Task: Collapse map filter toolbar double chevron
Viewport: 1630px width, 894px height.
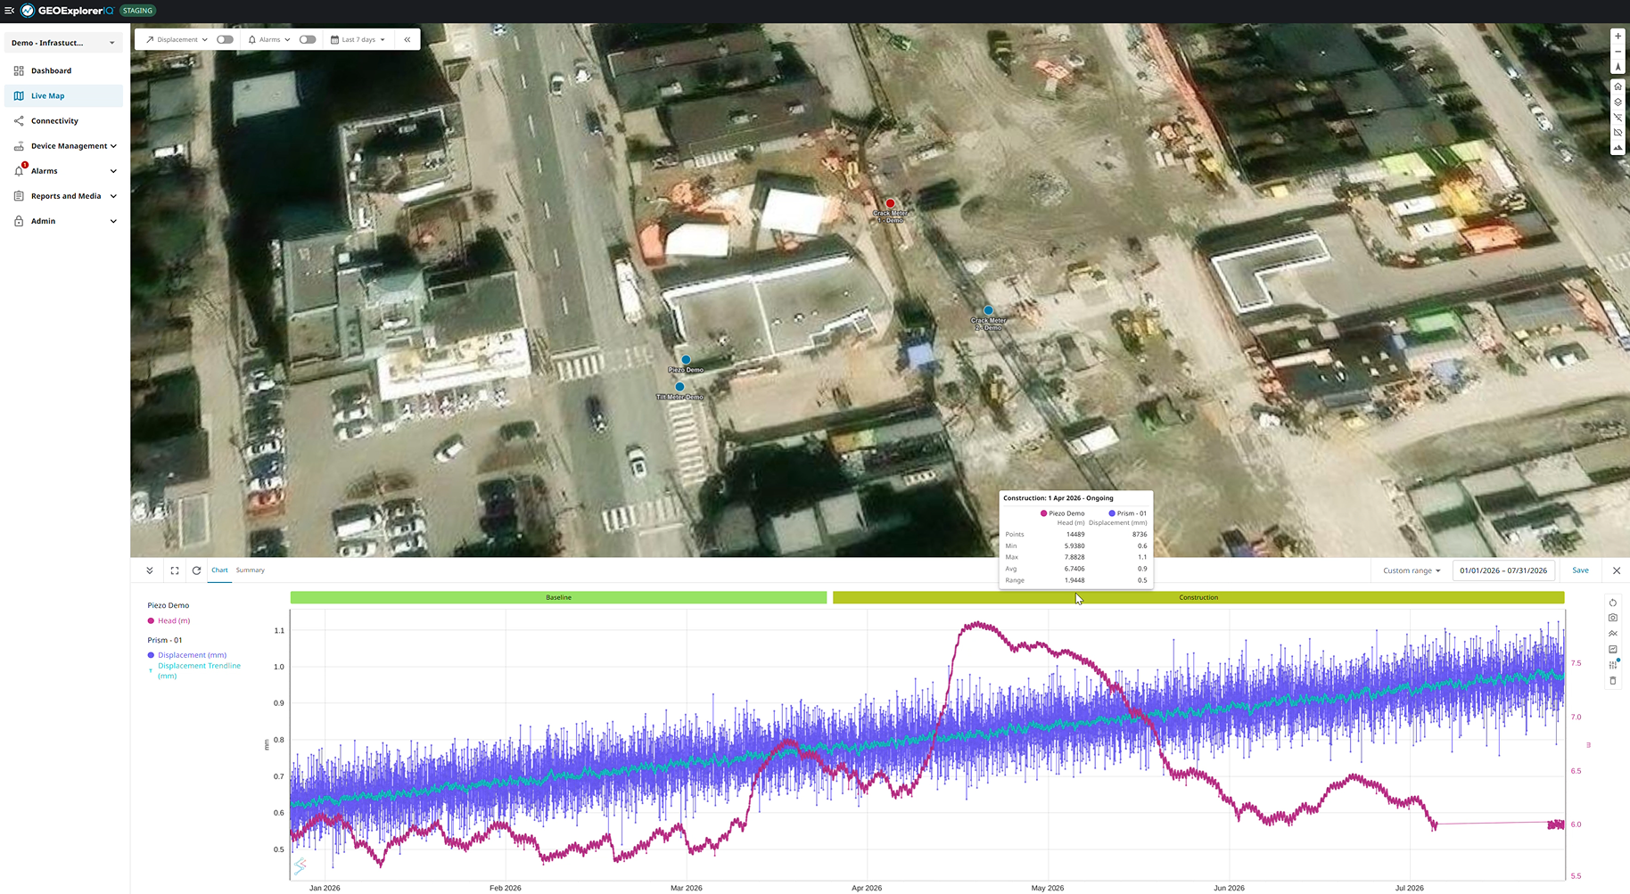Action: point(407,39)
